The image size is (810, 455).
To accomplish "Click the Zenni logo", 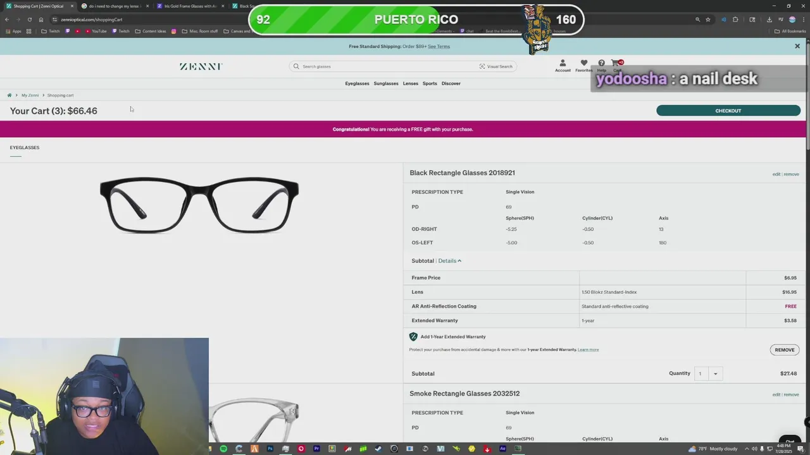I will pyautogui.click(x=201, y=66).
